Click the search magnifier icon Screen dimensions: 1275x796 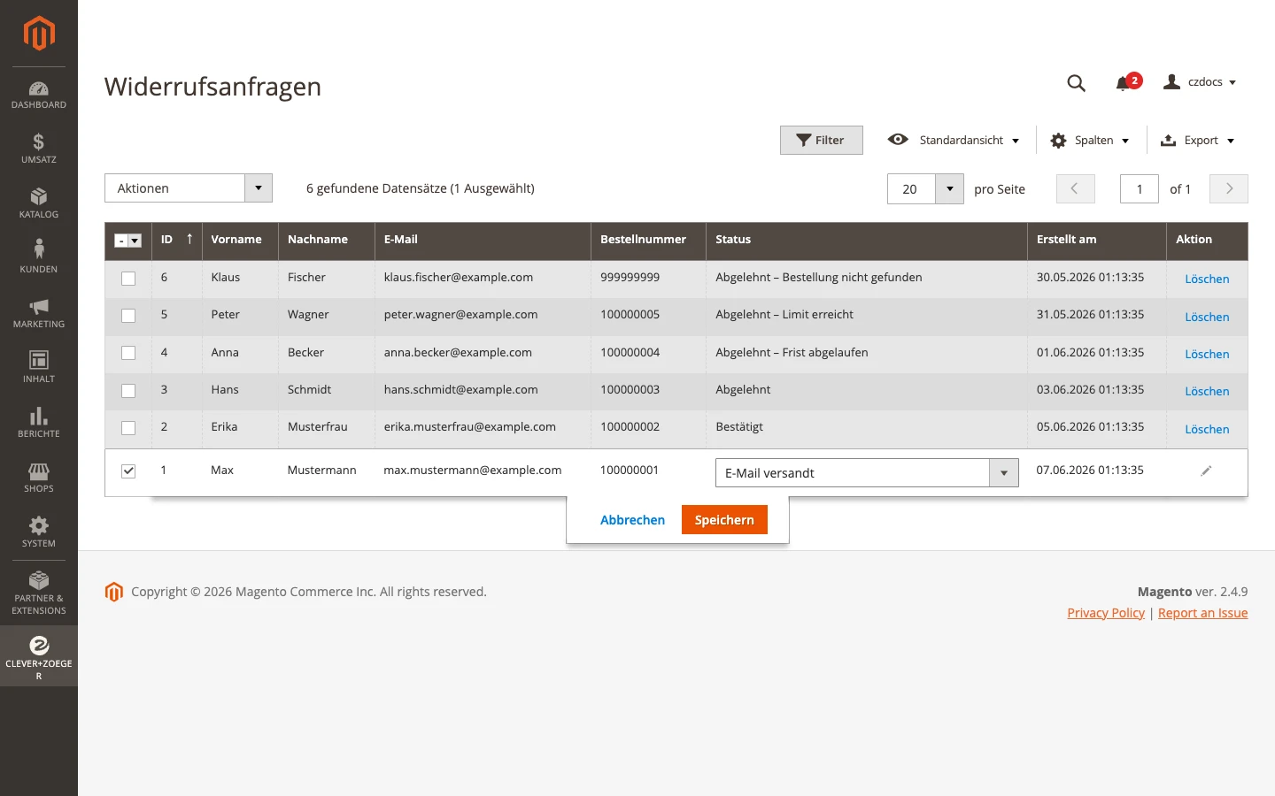coord(1076,83)
